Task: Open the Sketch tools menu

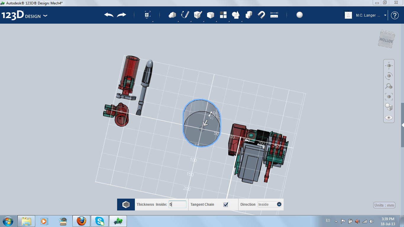Action: point(185,15)
